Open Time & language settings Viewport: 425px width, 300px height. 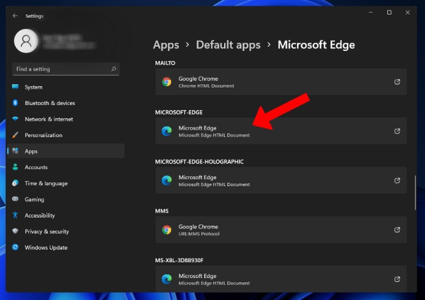46,184
